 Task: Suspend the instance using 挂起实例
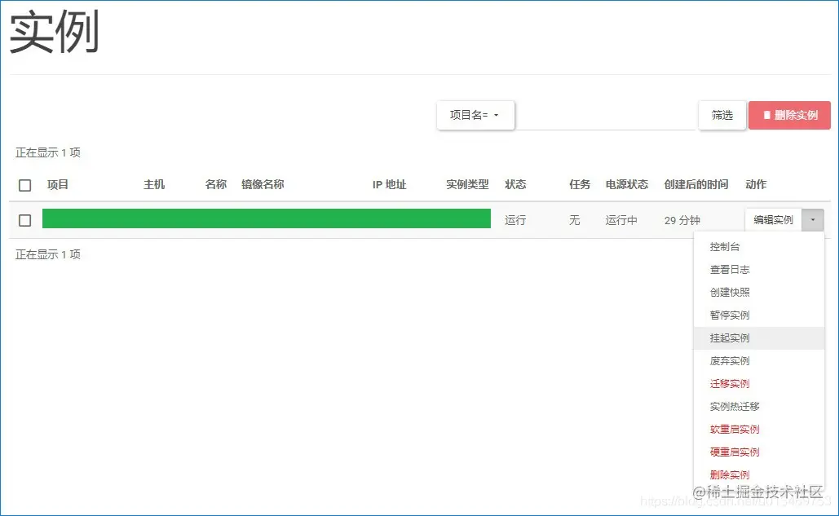coord(728,337)
